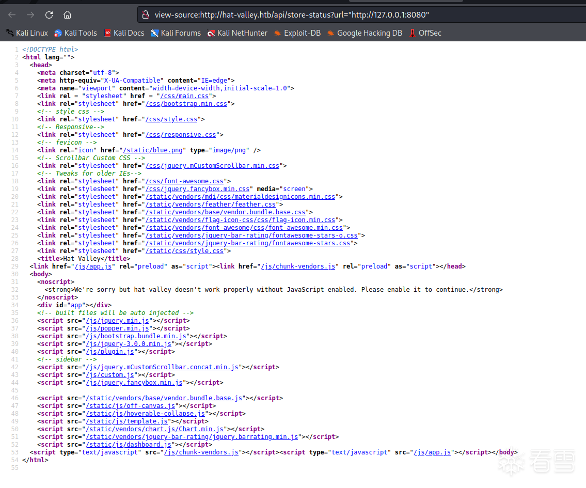Click the 'Tweaks for older IEs' comment
The height and width of the screenshot is (488, 586).
(x=89, y=174)
